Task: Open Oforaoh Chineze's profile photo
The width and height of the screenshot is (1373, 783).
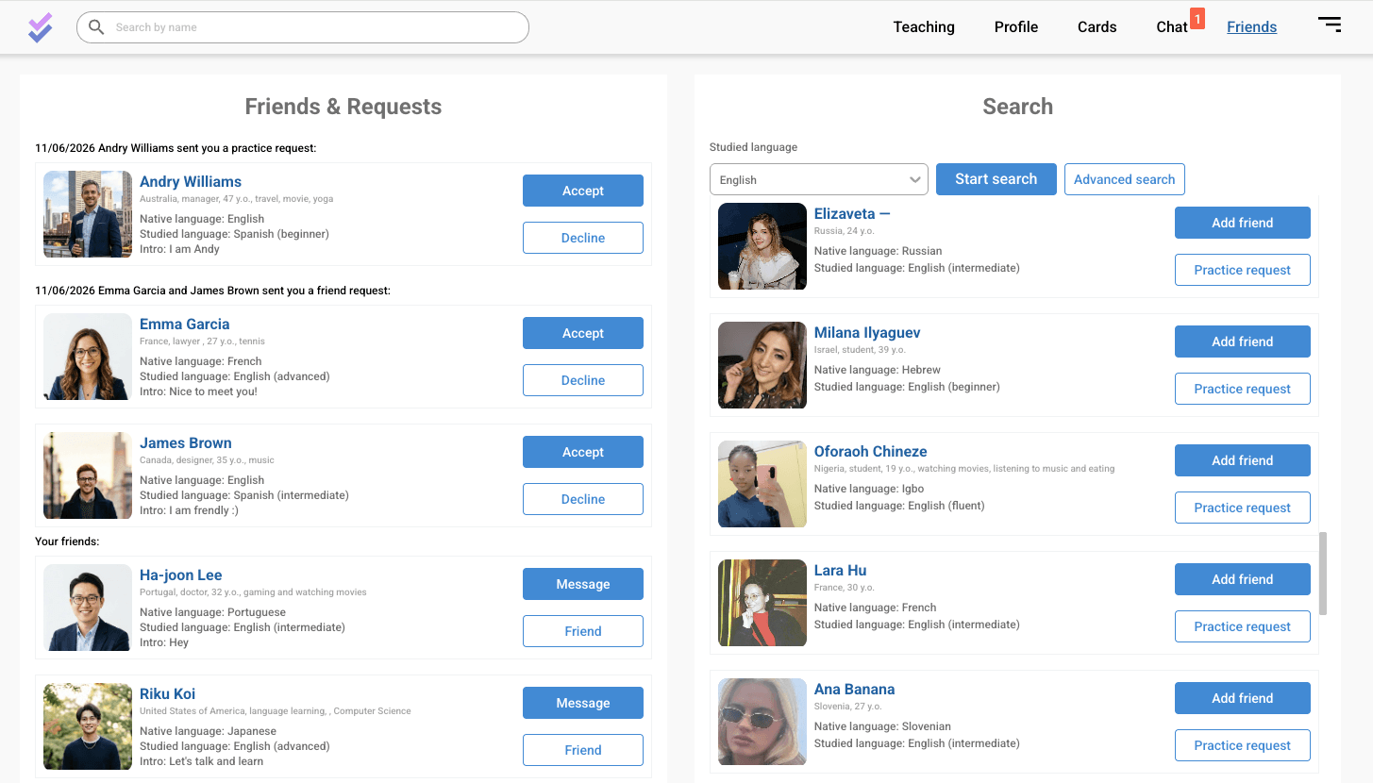Action: (762, 484)
